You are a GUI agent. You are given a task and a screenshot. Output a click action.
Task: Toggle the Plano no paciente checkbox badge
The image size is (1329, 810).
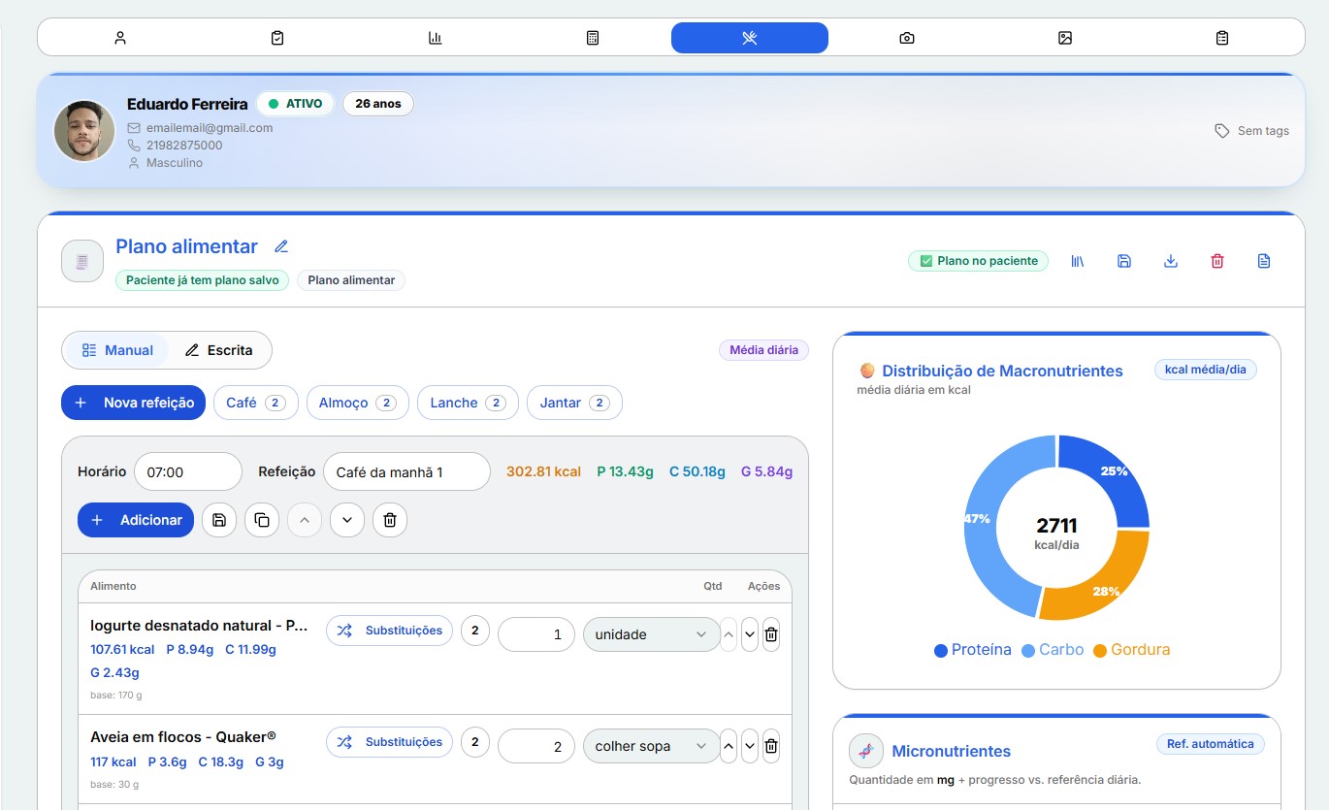tap(978, 261)
